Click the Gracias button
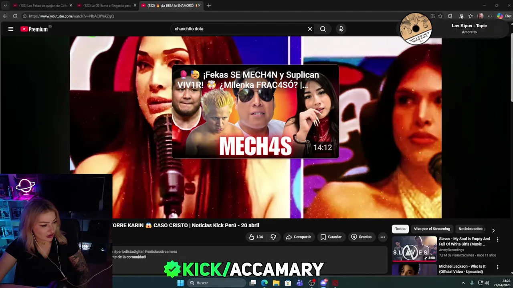Screen dimensions: 513x288 [361, 237]
